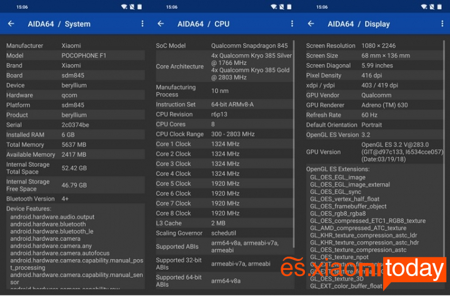Select the Device row beryllium
This screenshot has width=450, height=296.
point(76,85)
